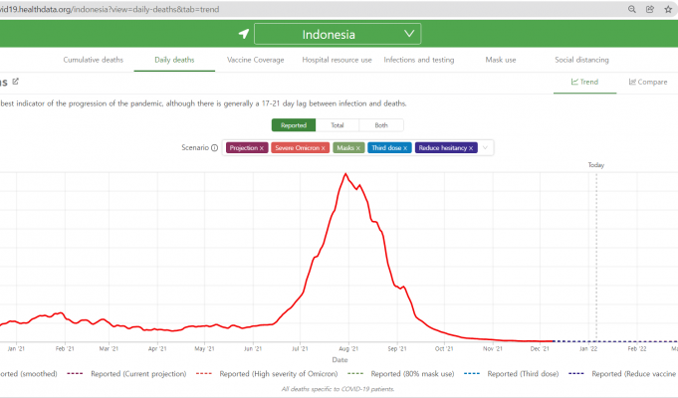Click the browser zoom magnifier icon
The image size is (678, 398).
pos(632,9)
